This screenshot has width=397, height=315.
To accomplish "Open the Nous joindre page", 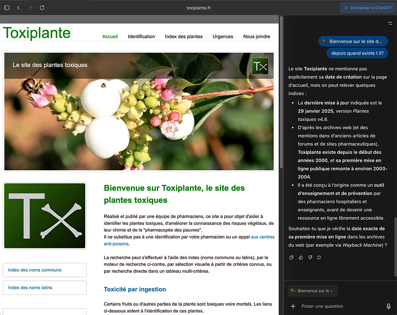I will pos(257,37).
